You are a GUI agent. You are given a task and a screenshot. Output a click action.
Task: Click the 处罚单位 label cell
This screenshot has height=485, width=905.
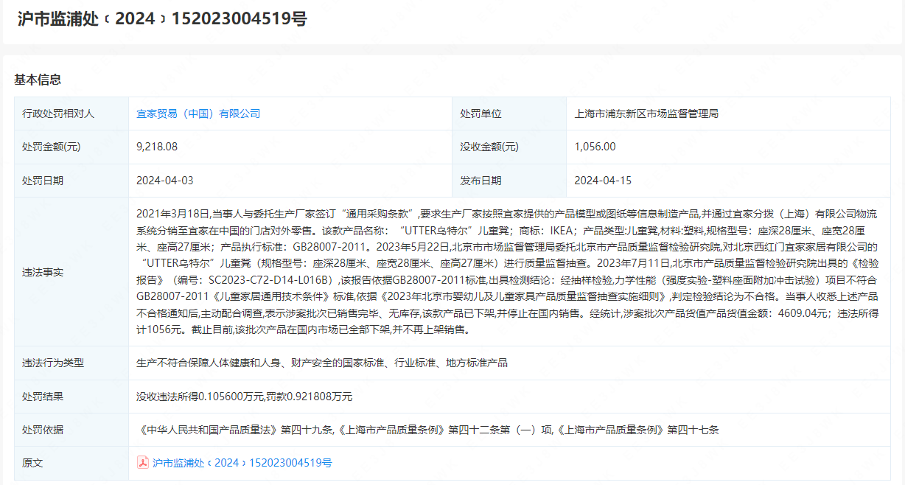509,114
